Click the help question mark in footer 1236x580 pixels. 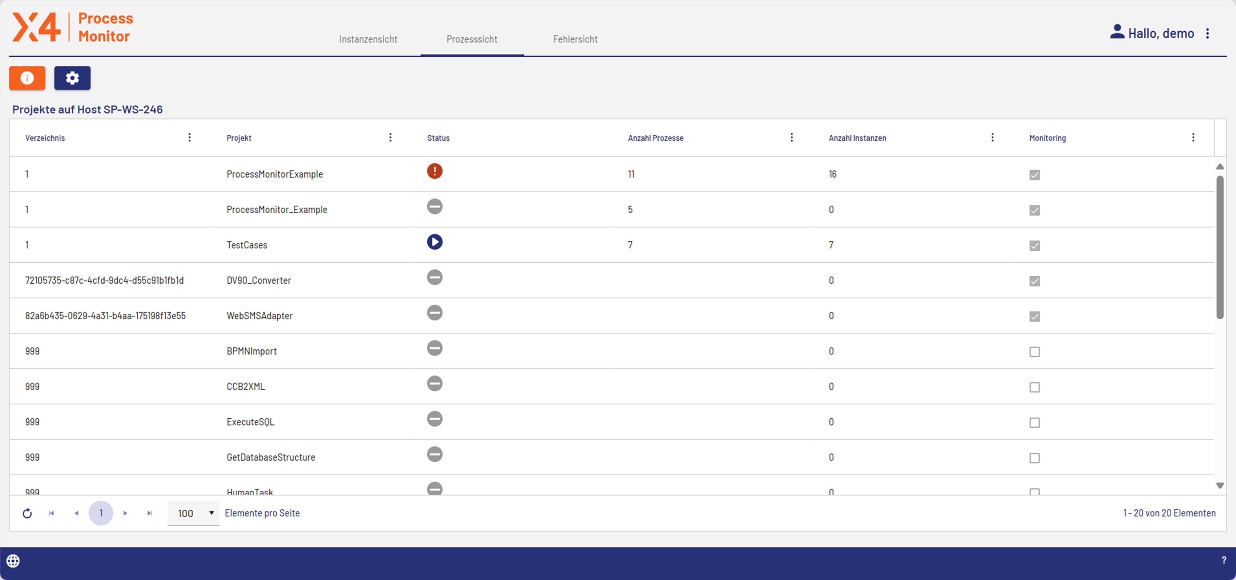pyautogui.click(x=1223, y=560)
